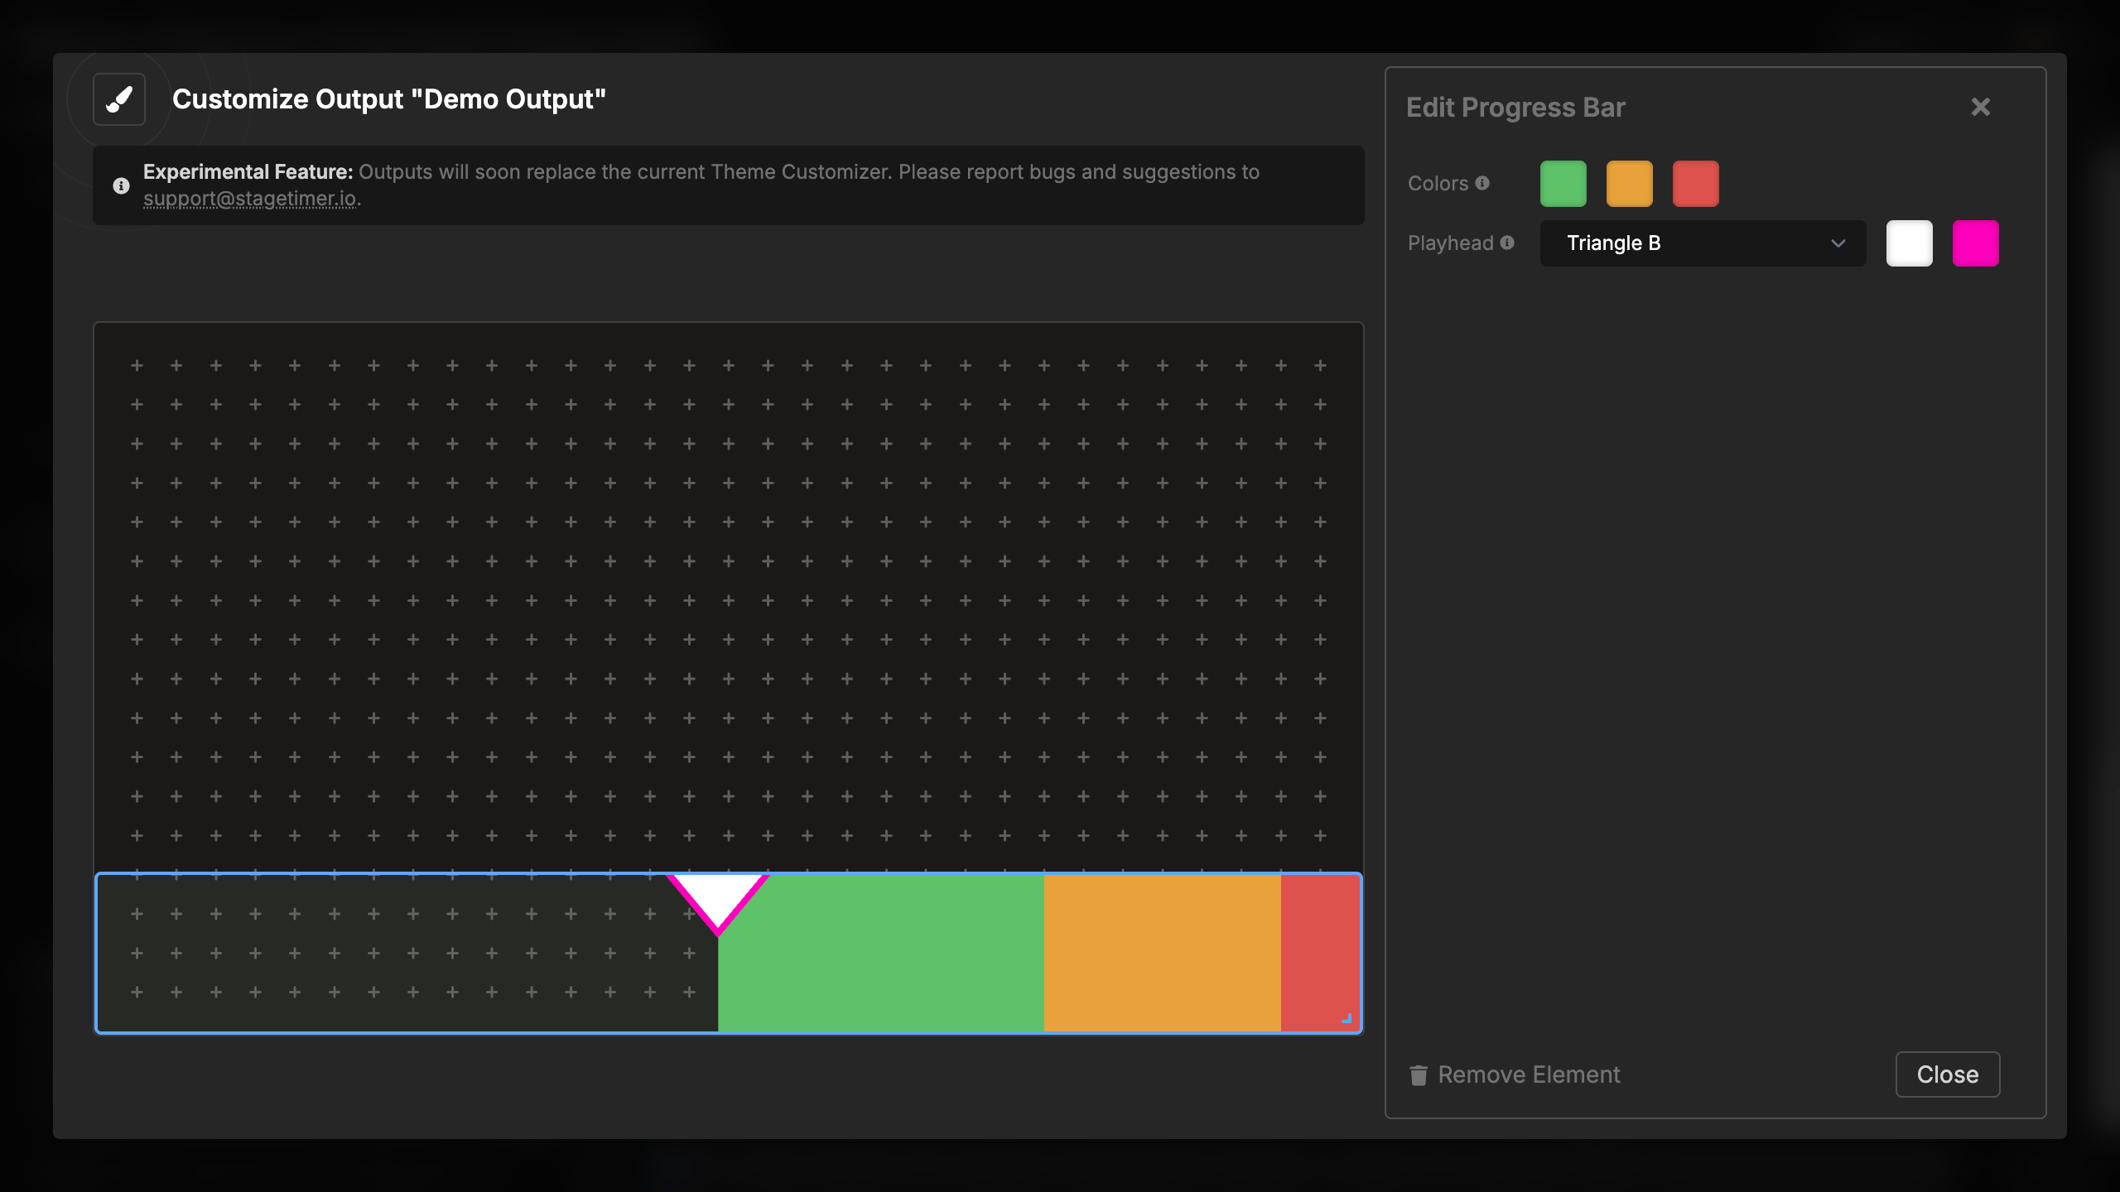Click the X to close the Edit Progress Bar panel
The width and height of the screenshot is (2120, 1192).
pos(1981,106)
